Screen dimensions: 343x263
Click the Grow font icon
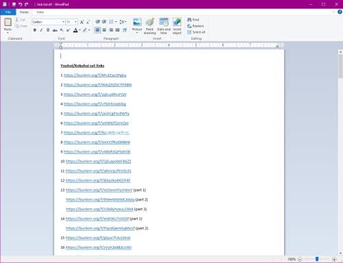point(82,22)
